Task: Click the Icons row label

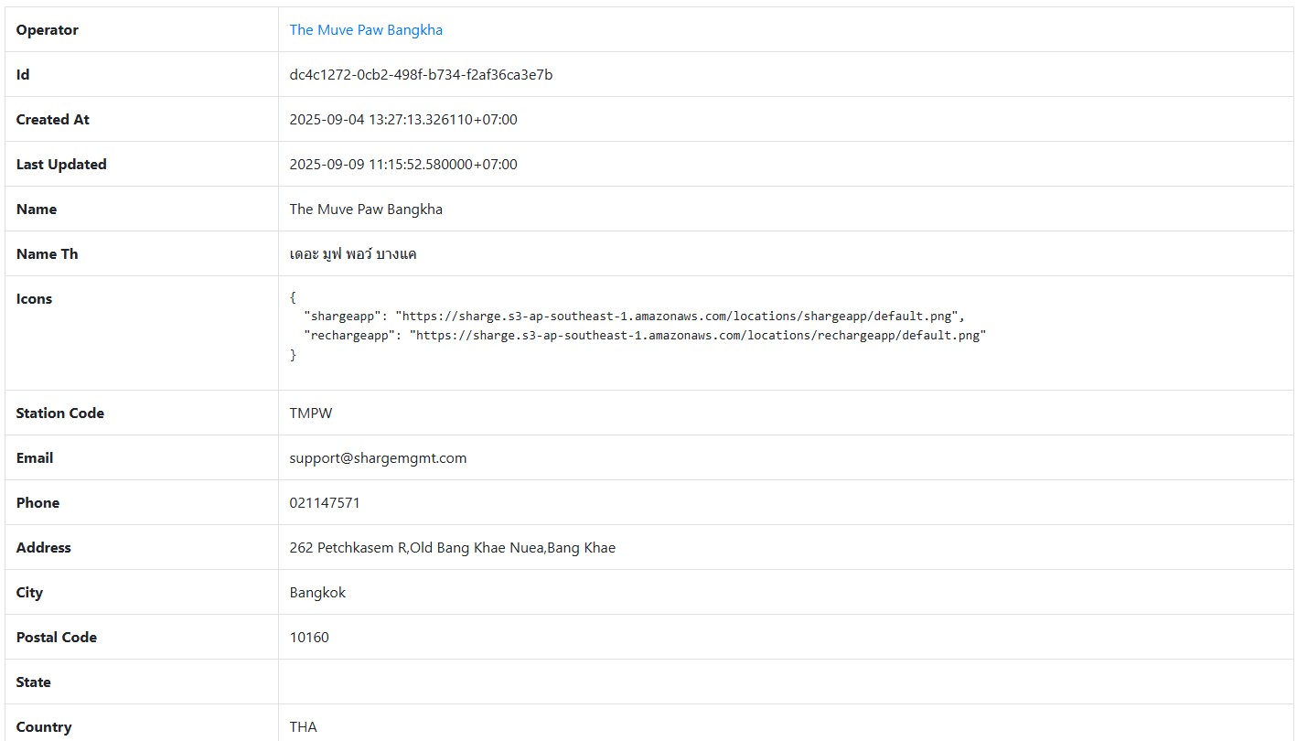Action: (x=35, y=299)
